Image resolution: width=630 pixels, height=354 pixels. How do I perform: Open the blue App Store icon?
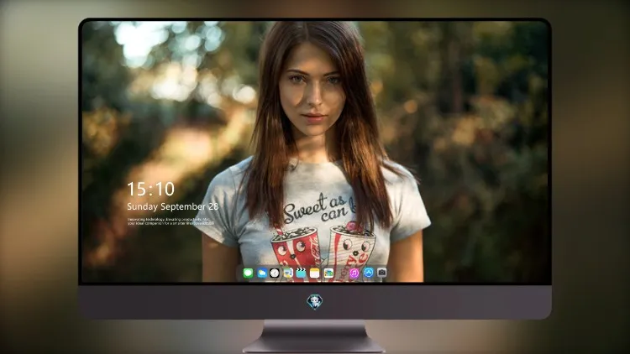point(369,273)
